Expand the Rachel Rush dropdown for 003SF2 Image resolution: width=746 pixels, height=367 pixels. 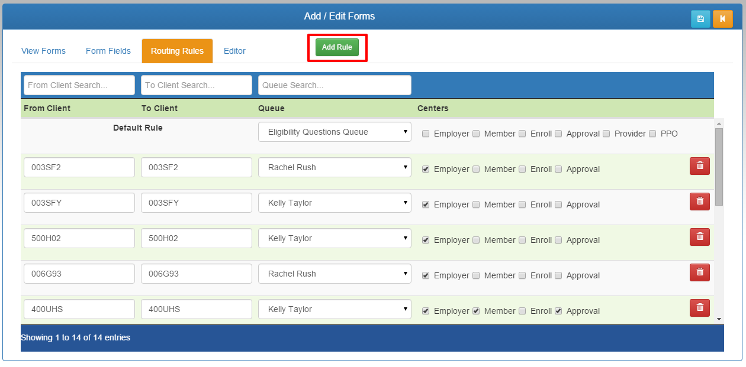(335, 167)
